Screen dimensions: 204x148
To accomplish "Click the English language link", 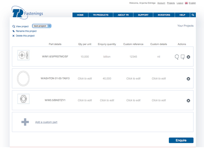I will [192, 3].
